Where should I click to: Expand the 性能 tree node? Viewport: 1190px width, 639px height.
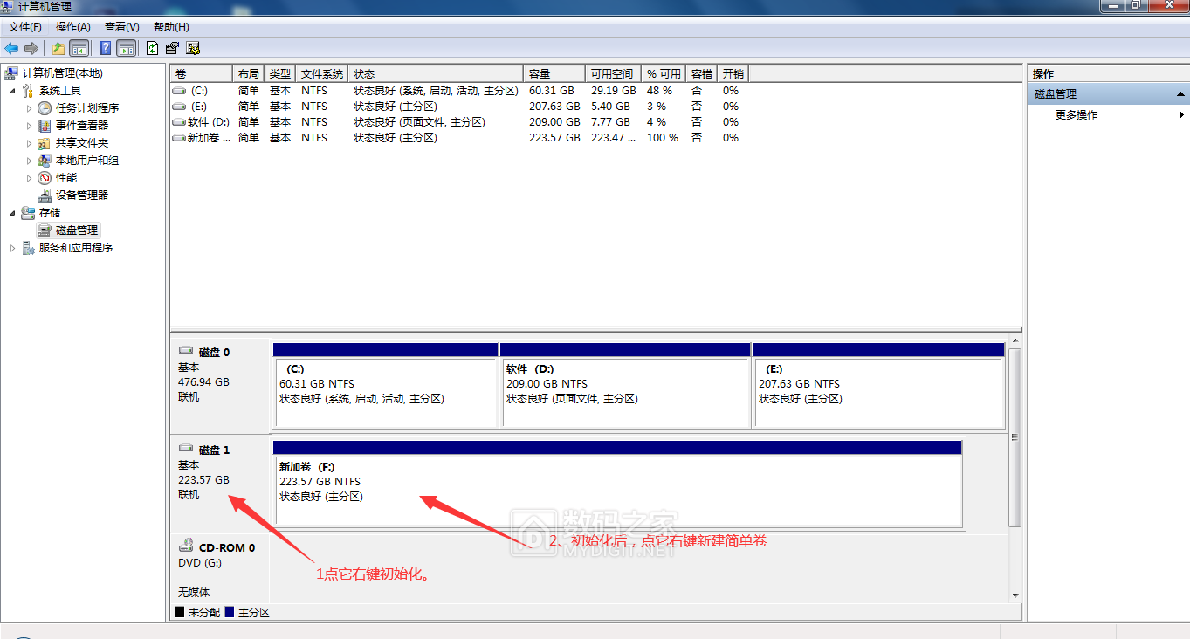click(x=29, y=178)
